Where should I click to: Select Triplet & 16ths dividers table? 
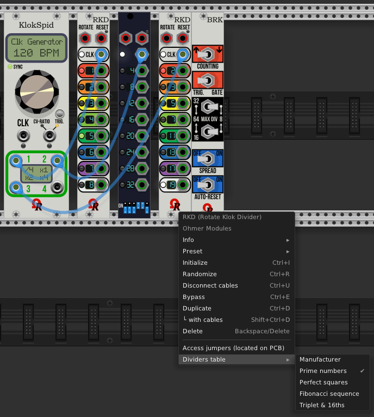[333, 405]
